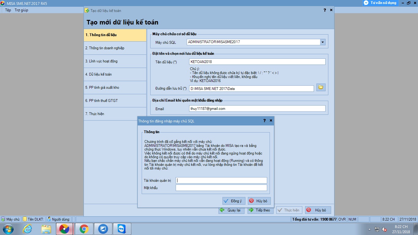
Task: Click the Tạo dữ liệu kế toán title icon
Action: 87,10
